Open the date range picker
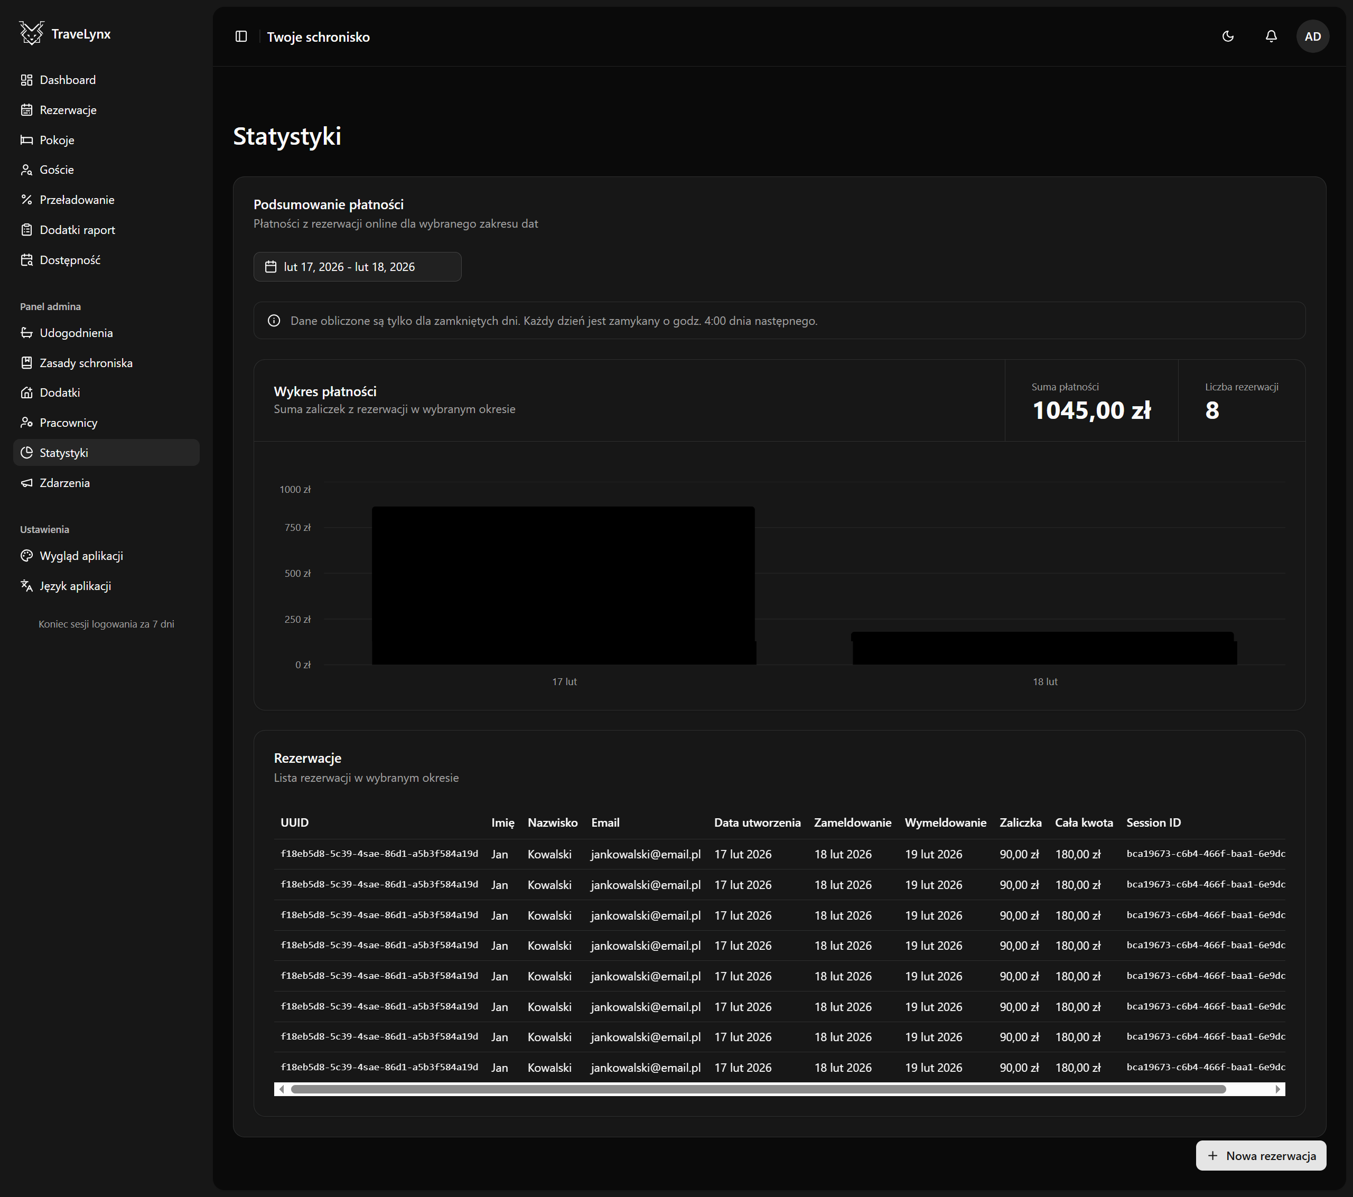This screenshot has width=1353, height=1197. (x=357, y=267)
